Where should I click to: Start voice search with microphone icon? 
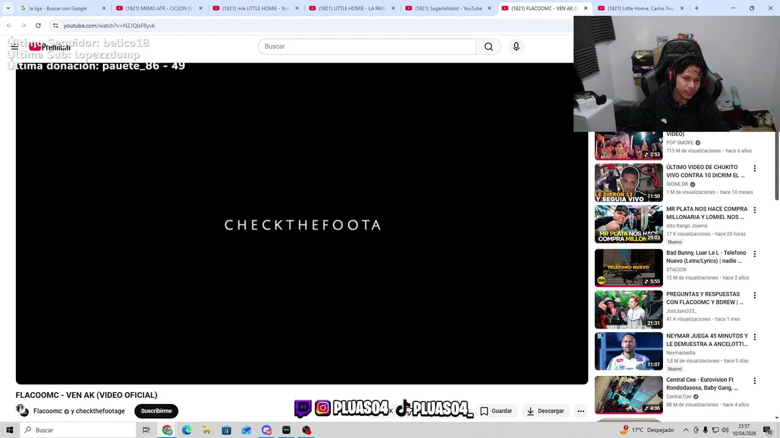[x=516, y=47]
